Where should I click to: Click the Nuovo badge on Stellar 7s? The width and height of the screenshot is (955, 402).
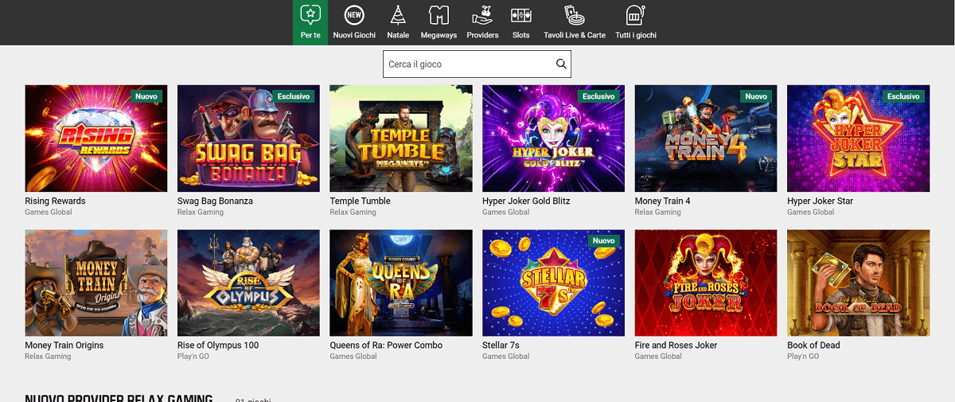coord(604,241)
